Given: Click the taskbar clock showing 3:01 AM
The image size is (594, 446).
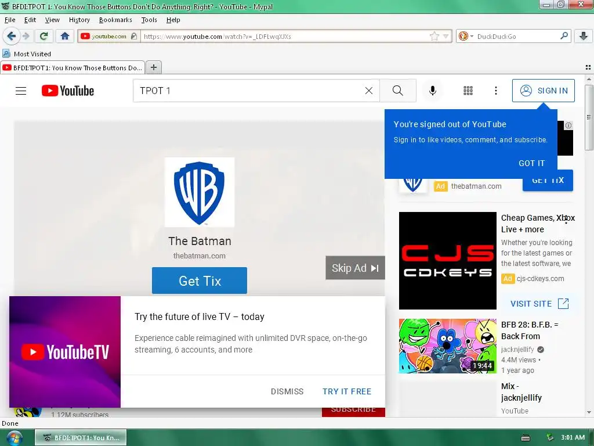Looking at the screenshot, I should (573, 437).
